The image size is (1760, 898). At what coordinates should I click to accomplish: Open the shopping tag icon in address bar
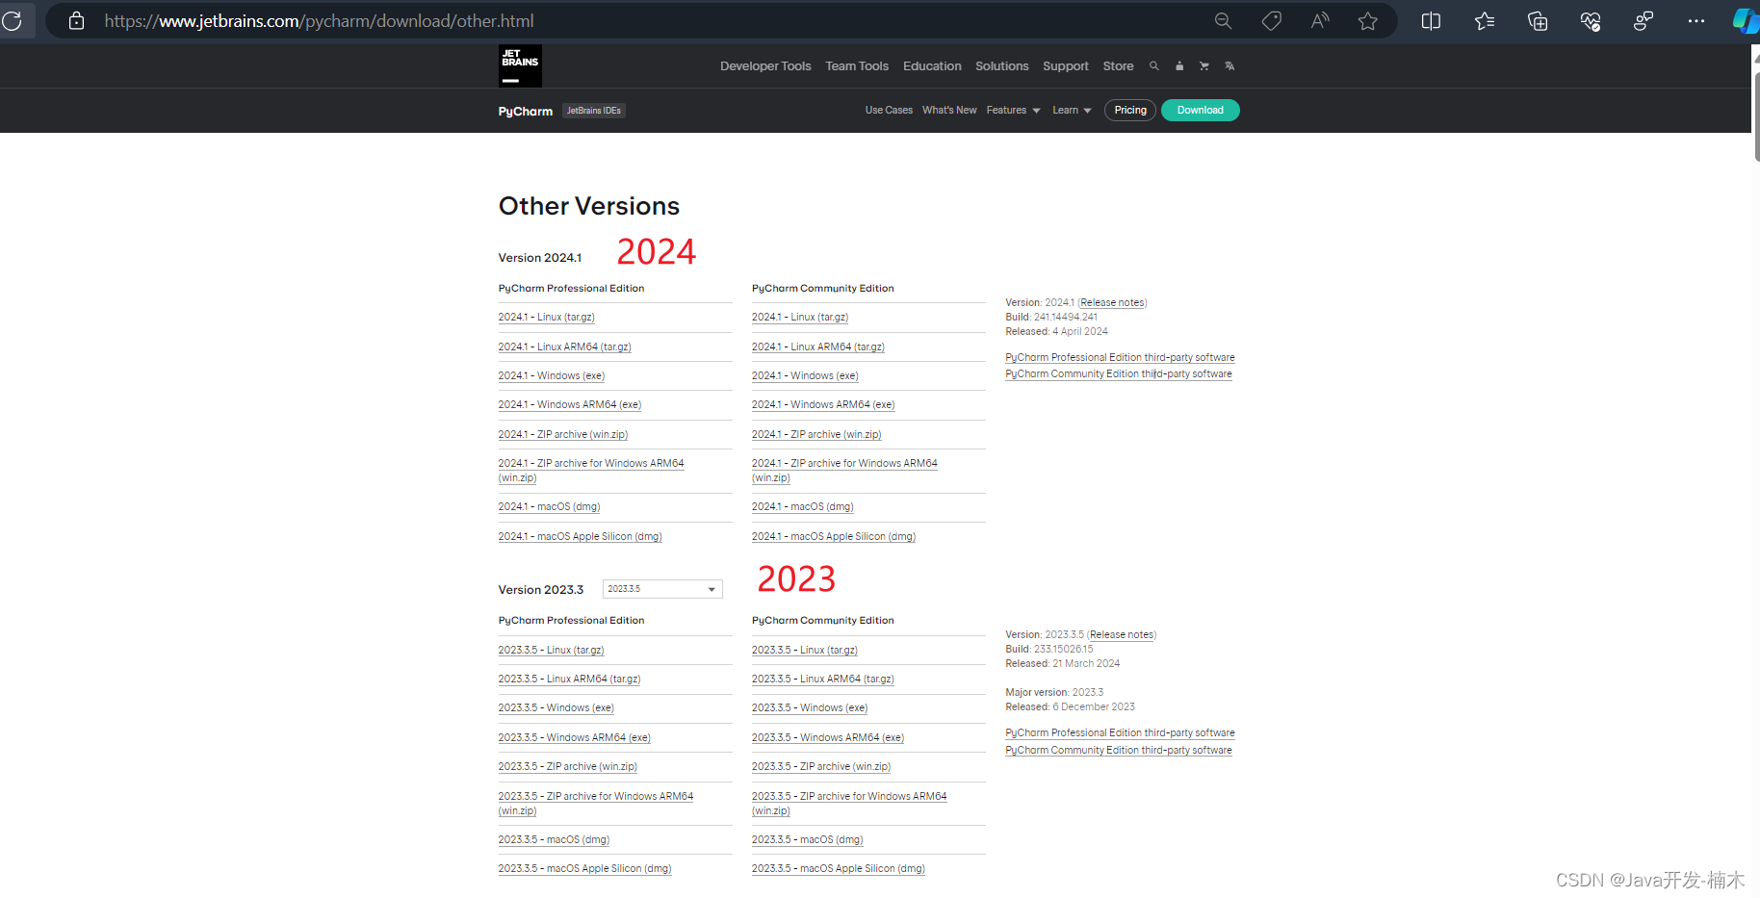(1272, 20)
